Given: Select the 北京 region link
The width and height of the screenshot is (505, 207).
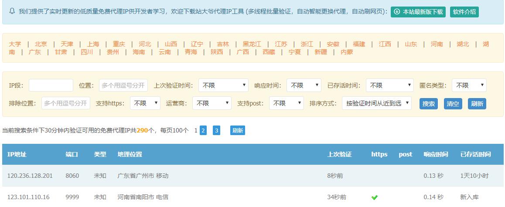Looking at the screenshot, I should [41, 44].
